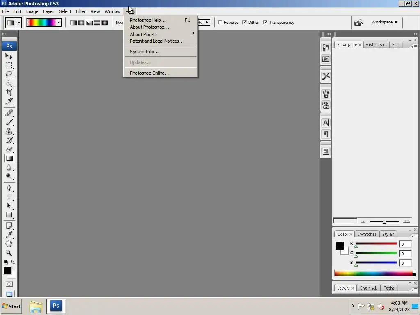Open File Explorer from taskbar

tap(36, 306)
